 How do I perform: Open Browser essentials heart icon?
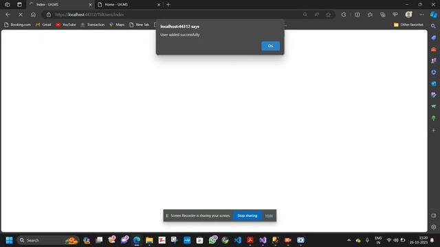point(395,14)
